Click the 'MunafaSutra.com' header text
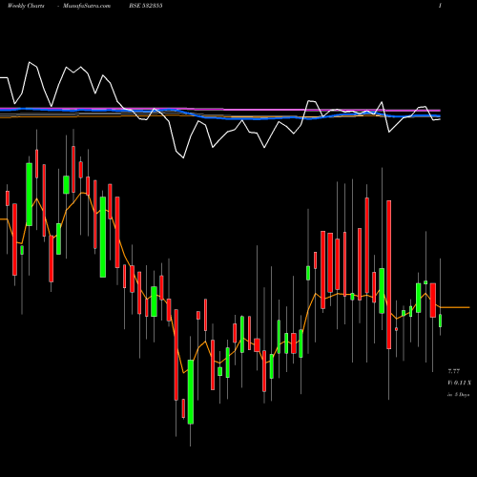 coord(87,6)
